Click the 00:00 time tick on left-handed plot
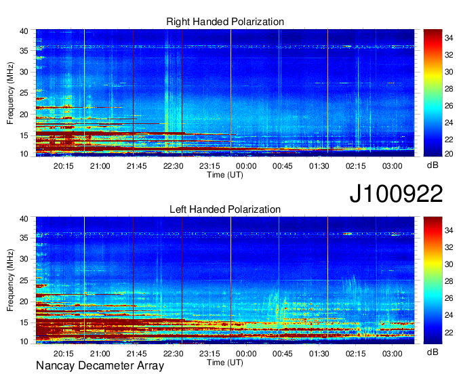 (246, 354)
